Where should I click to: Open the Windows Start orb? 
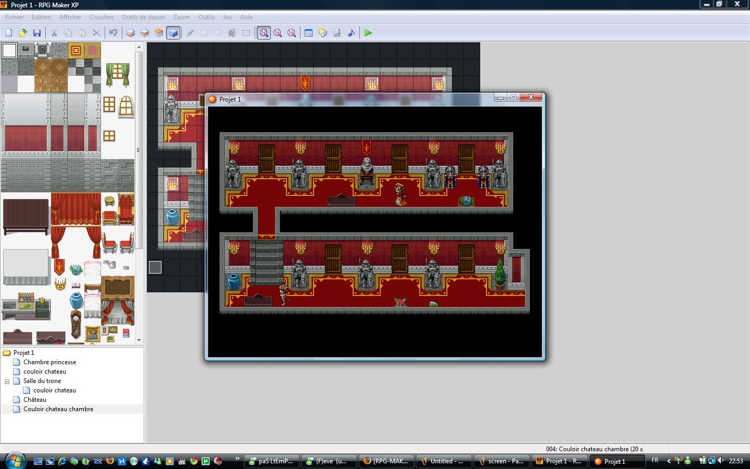click(x=15, y=461)
